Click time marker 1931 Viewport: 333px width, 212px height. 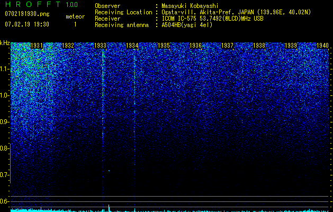(37, 46)
